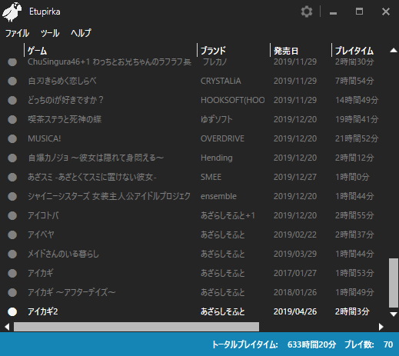Click the status circle beside 白刃きらめく恋しらべ
This screenshot has height=356, width=399.
[12, 81]
